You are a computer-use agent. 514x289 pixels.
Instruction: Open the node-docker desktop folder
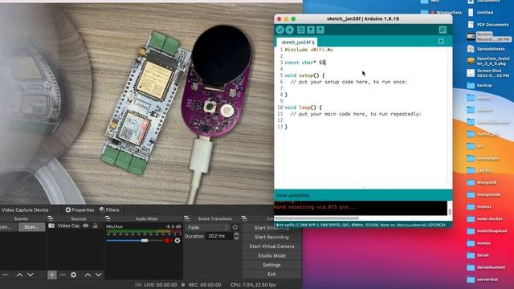tap(484, 218)
